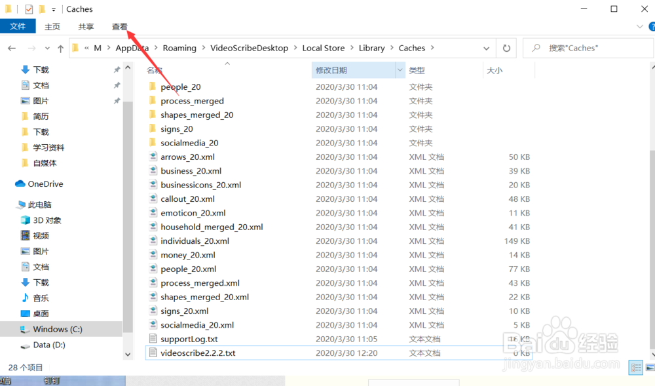Switch to the 主页 ribbon tab

pos(52,27)
